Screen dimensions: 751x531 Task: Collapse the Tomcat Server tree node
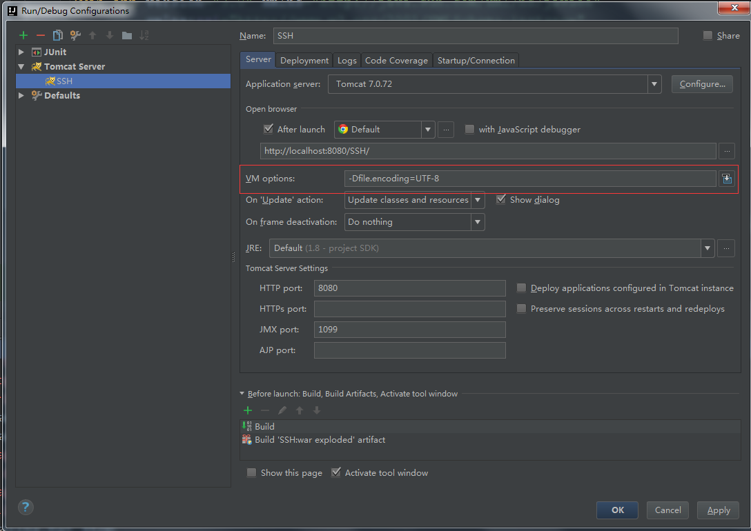click(x=21, y=67)
